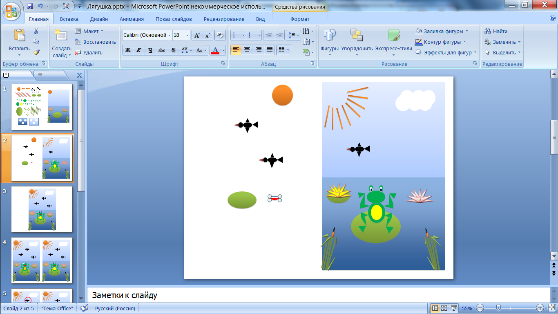Click "Тема Office" in status bar

[x=57, y=308]
